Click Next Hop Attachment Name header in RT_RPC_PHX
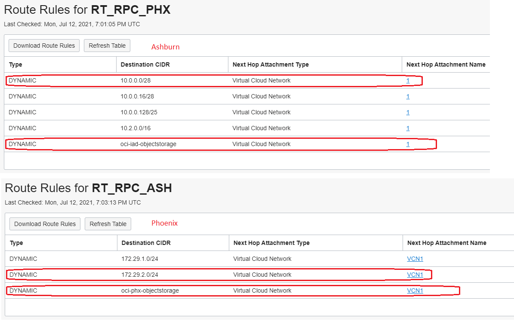The height and width of the screenshot is (324, 514). 446,64
